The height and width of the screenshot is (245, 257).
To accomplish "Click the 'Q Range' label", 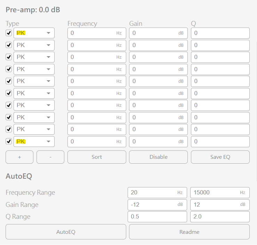I will (18, 217).
